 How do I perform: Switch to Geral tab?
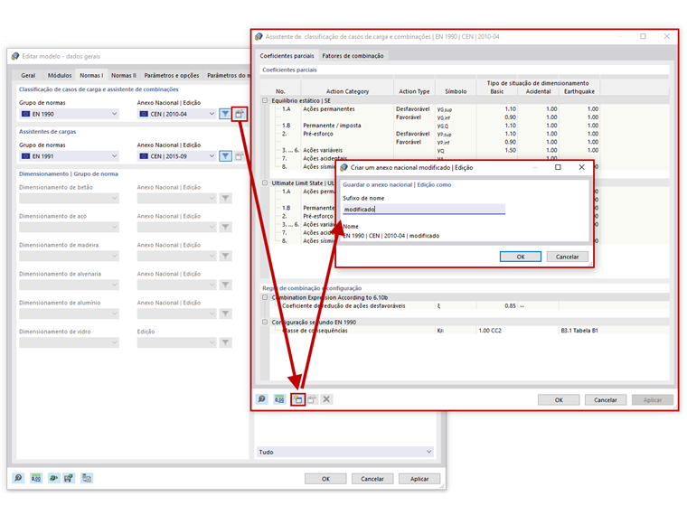tap(28, 75)
